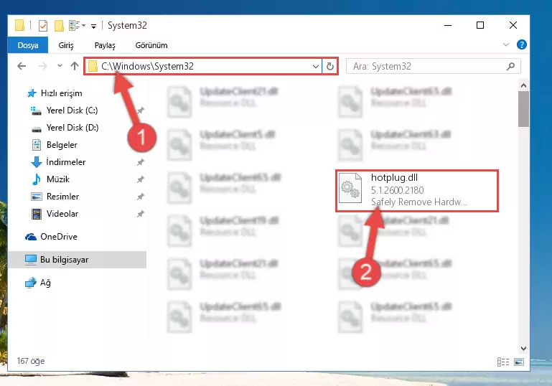Click the 167 öğe status text
The height and width of the screenshot is (386, 552).
(x=31, y=361)
